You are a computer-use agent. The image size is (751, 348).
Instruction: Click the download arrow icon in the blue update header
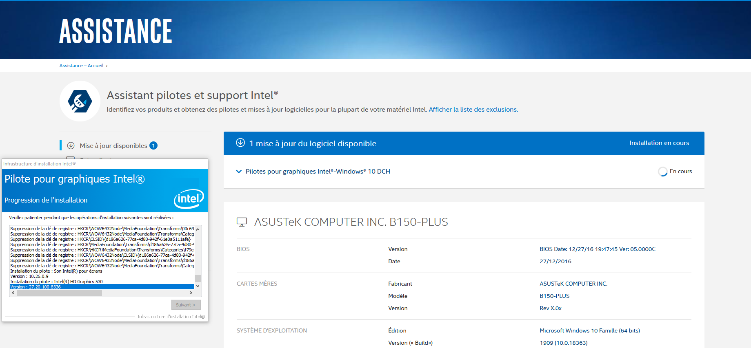pyautogui.click(x=240, y=143)
